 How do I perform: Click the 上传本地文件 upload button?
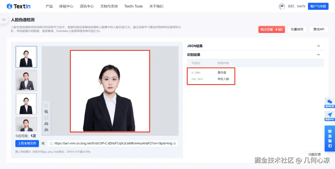tap(27, 143)
